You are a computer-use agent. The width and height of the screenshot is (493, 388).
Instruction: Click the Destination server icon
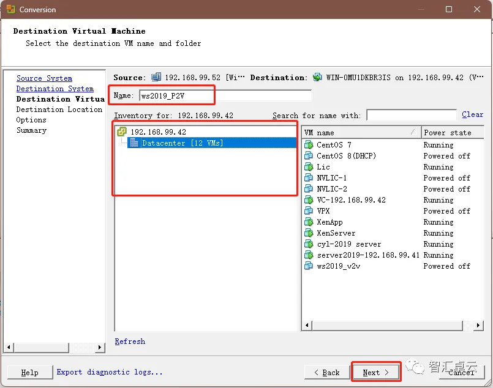click(x=317, y=77)
